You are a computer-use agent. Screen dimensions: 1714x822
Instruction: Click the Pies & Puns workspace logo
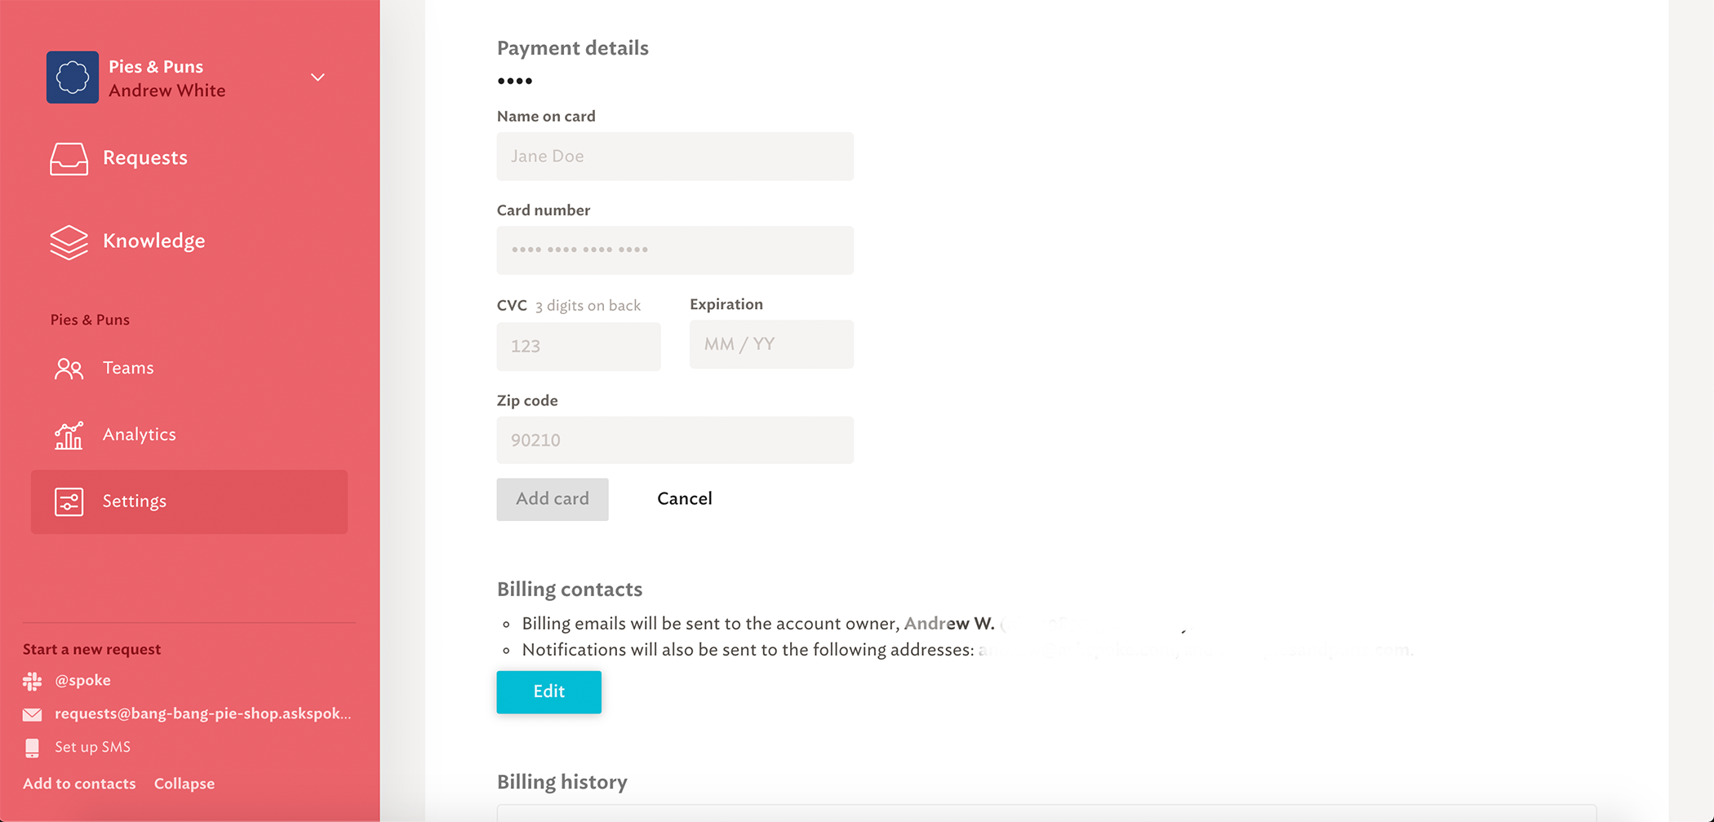(x=73, y=77)
